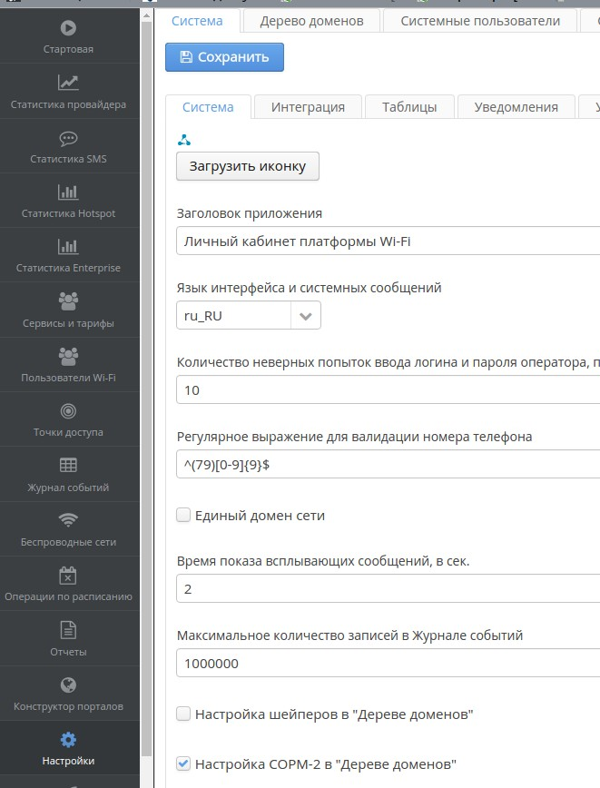The width and height of the screenshot is (600, 788).
Task: Click the Сохранить button
Action: click(x=224, y=57)
